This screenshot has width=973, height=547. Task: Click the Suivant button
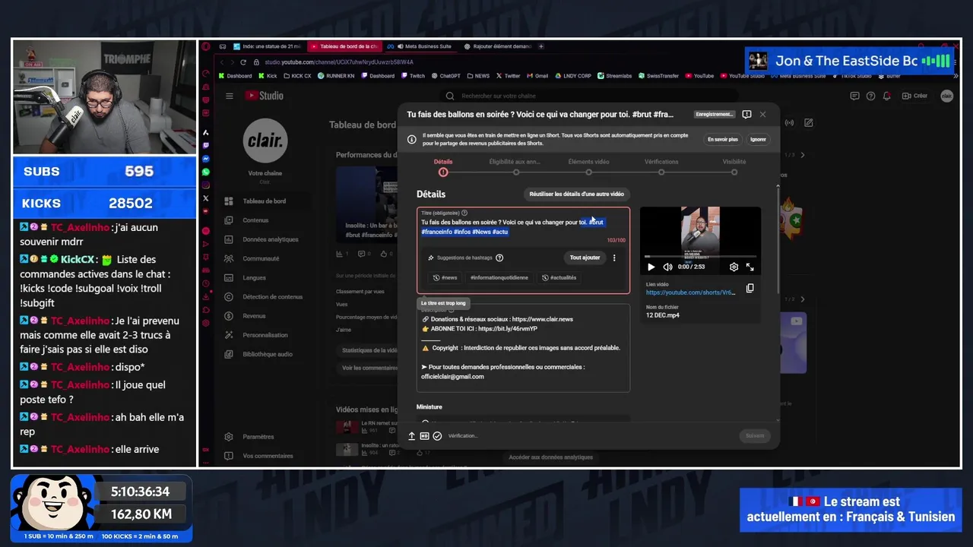(755, 436)
